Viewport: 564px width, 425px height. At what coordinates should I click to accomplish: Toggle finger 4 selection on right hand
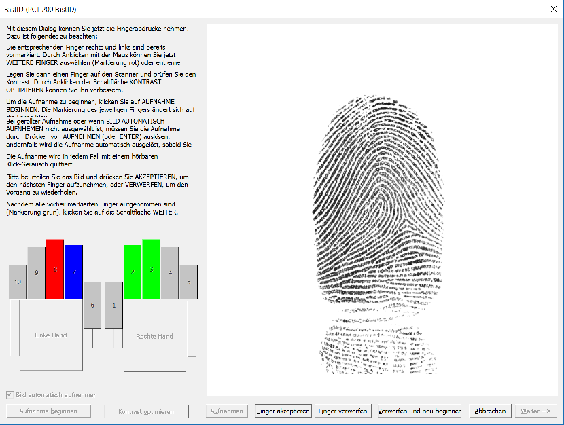point(170,273)
